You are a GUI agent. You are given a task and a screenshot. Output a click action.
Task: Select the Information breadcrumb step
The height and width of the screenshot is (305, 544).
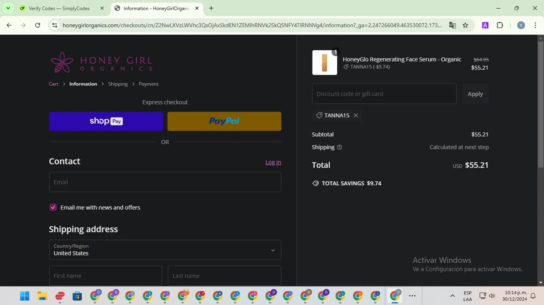pos(83,84)
